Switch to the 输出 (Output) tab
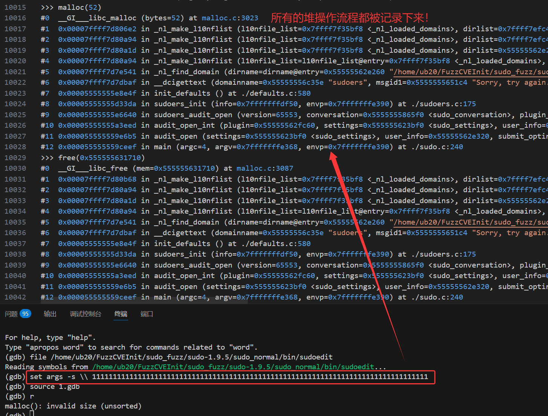 [x=50, y=314]
